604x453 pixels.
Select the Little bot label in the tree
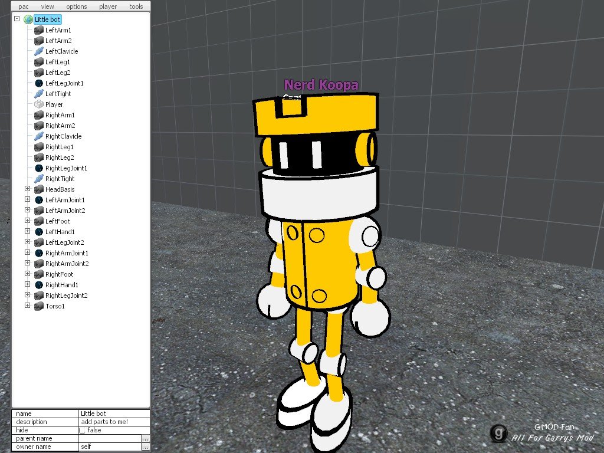[47, 19]
